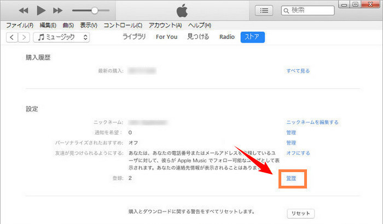Screen dimensions: 383x224
Task: Minimize the iTunes window
Action: point(344,4)
